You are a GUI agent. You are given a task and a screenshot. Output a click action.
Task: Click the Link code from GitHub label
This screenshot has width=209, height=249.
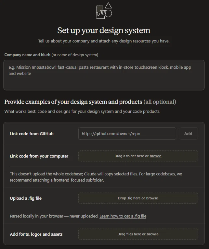click(x=32, y=134)
